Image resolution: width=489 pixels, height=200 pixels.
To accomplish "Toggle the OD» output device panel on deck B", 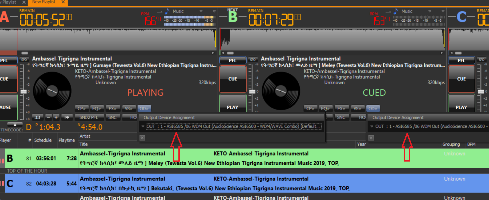I will point(373,109).
